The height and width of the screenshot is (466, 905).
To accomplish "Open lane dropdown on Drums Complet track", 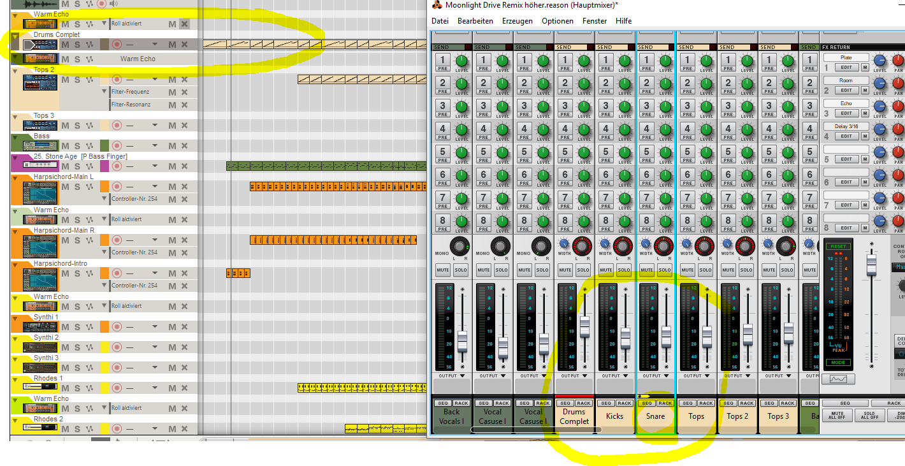I will [x=155, y=45].
